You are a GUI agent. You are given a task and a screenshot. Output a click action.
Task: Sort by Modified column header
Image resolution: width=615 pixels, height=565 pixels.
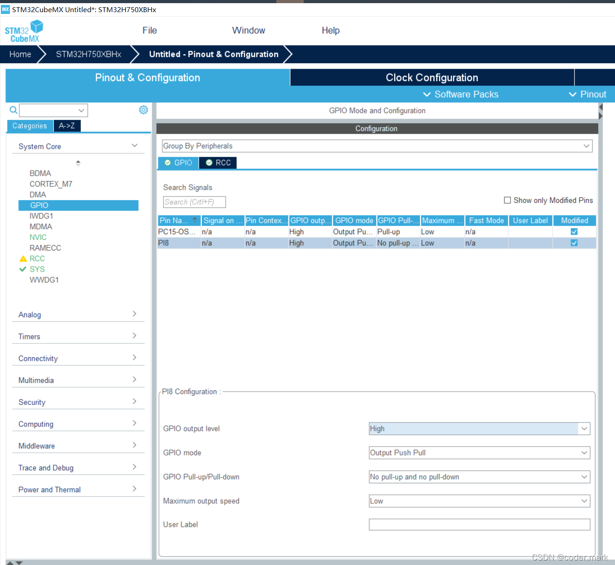pos(574,220)
